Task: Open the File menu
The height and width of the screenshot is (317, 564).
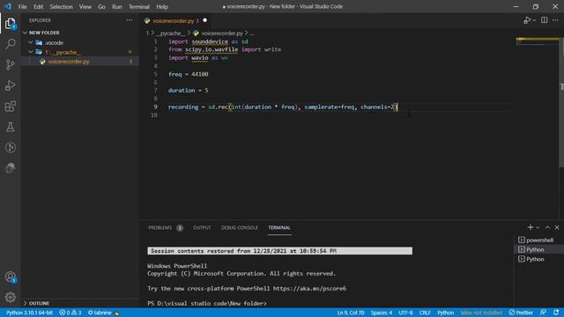Action: 22,6
